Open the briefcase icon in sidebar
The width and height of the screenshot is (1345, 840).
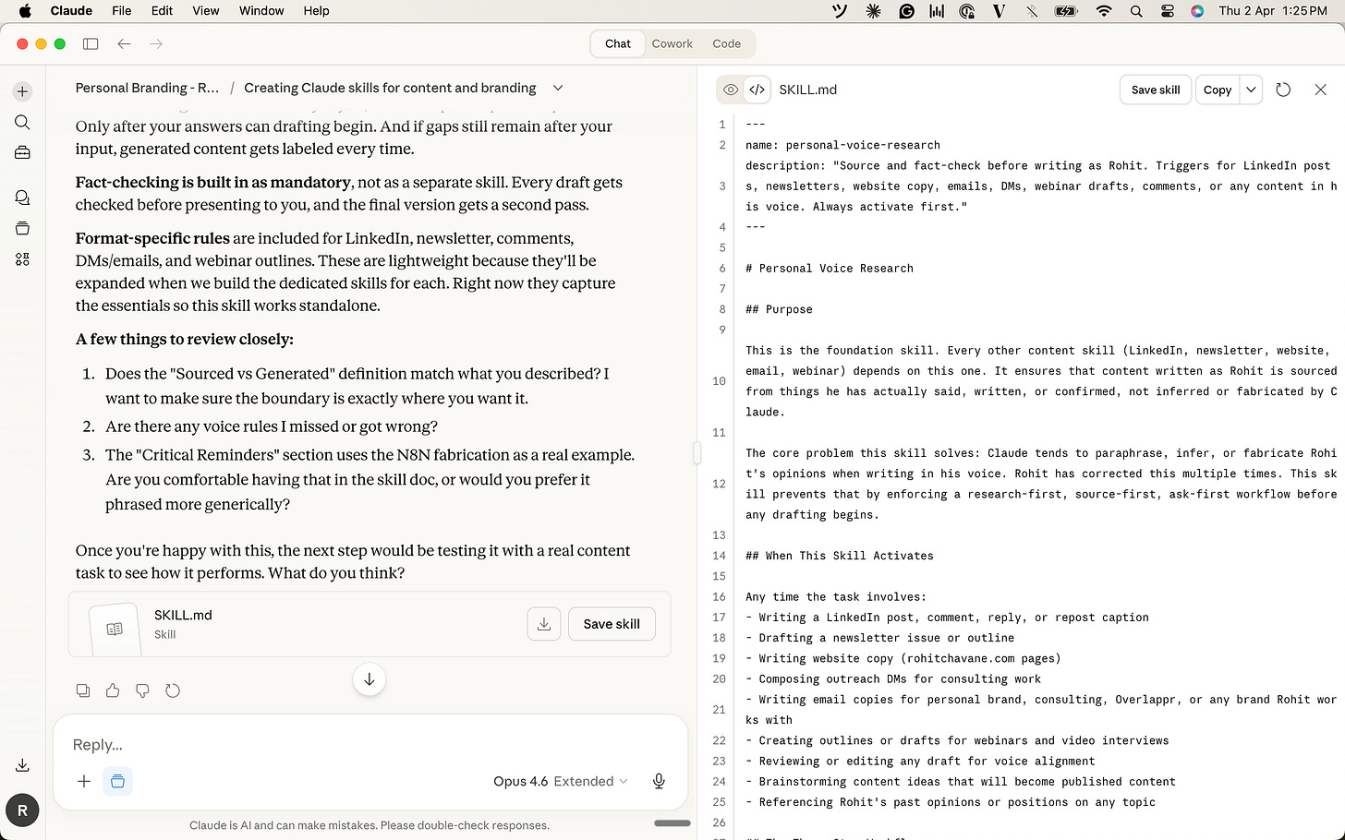click(22, 152)
